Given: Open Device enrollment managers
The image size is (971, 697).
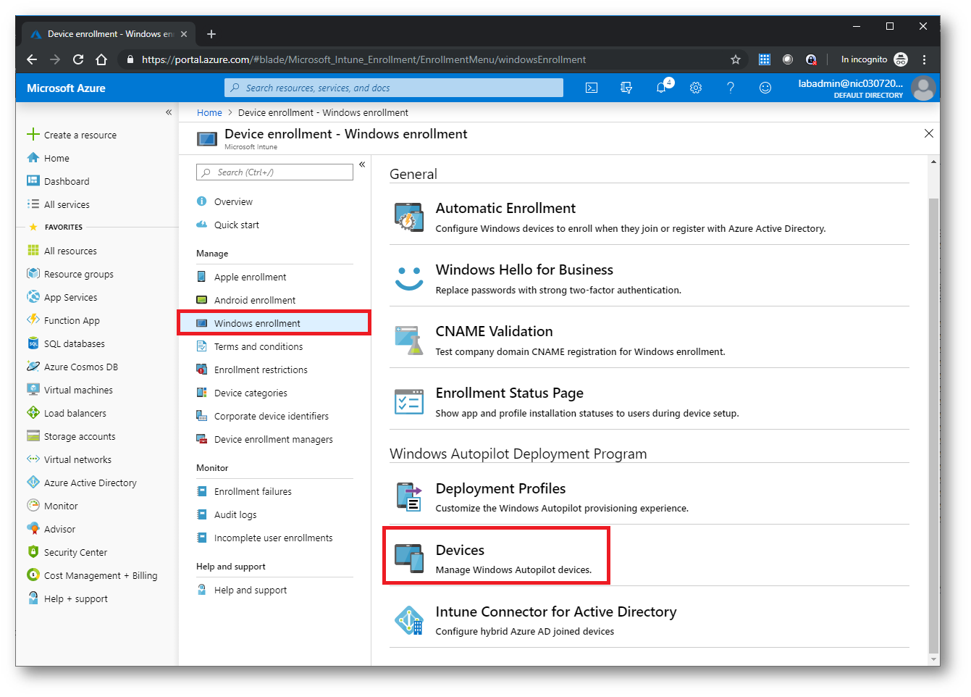Looking at the screenshot, I should click(x=274, y=439).
